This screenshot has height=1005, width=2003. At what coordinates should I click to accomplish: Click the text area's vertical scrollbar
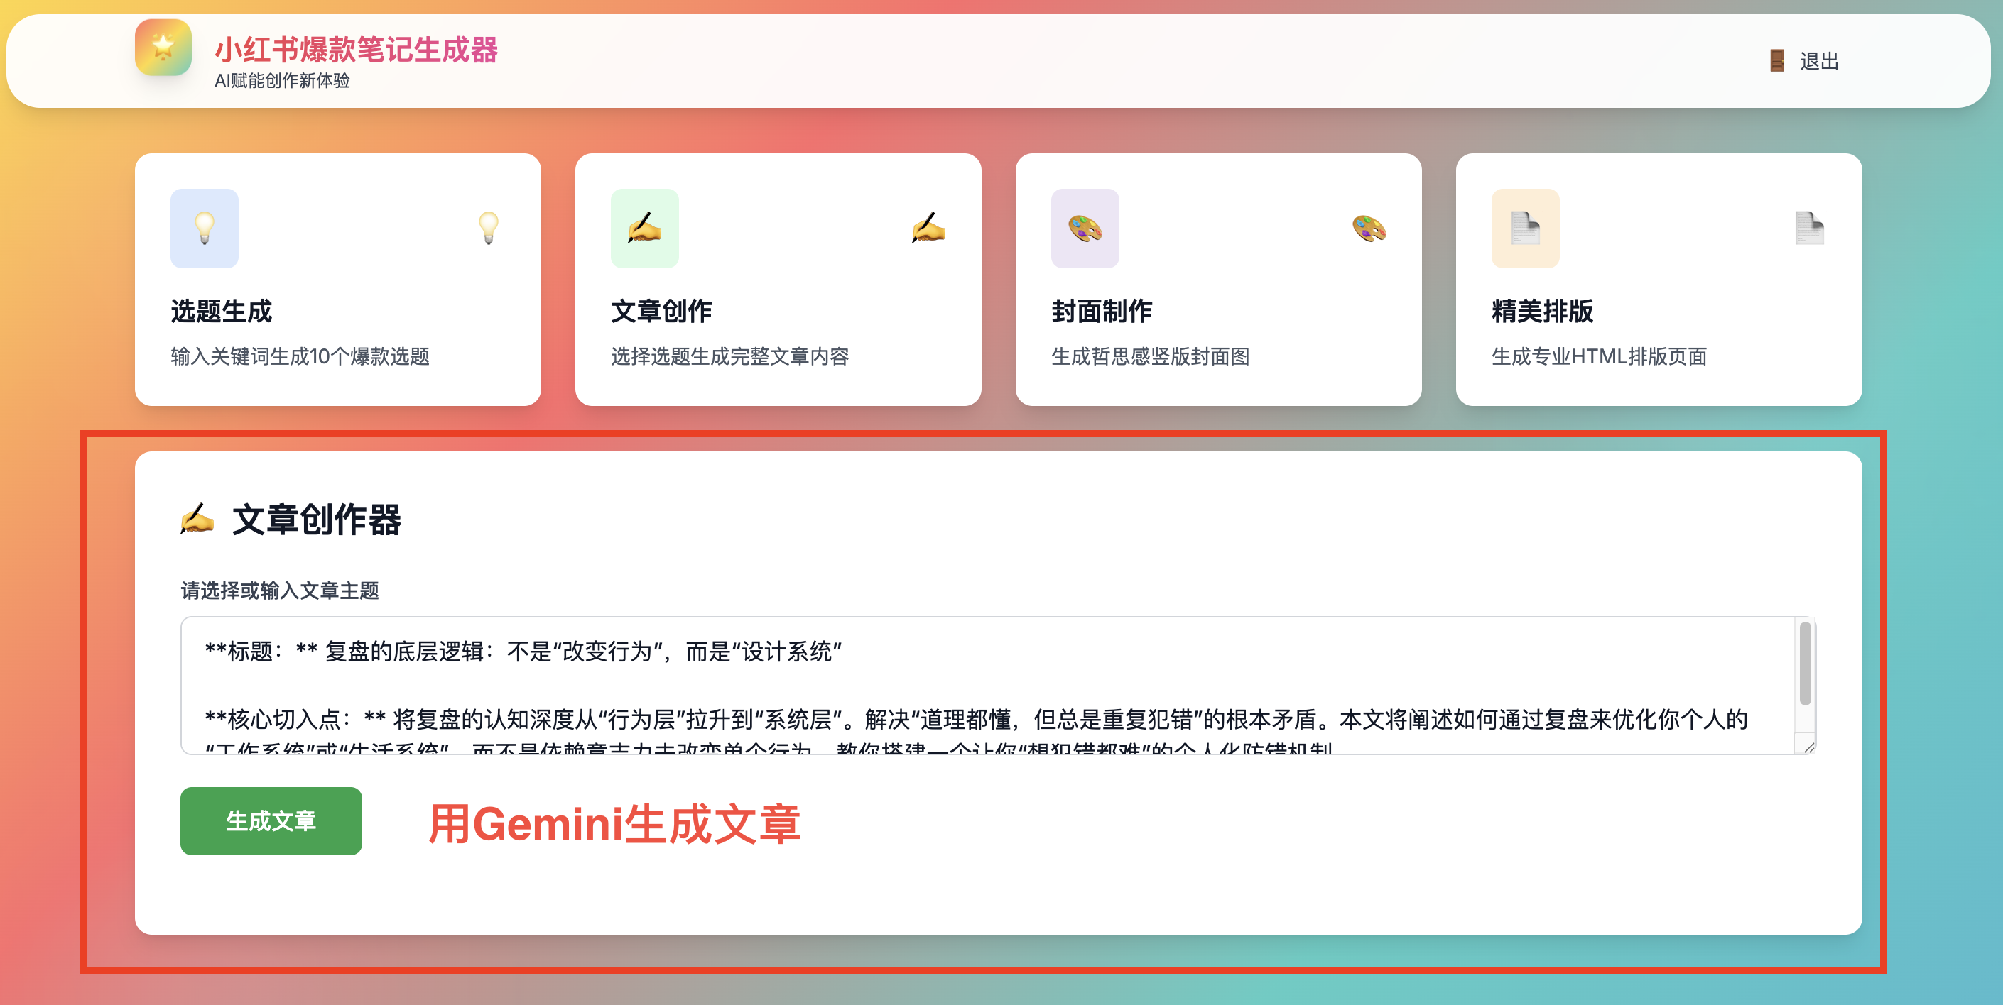point(1805,663)
